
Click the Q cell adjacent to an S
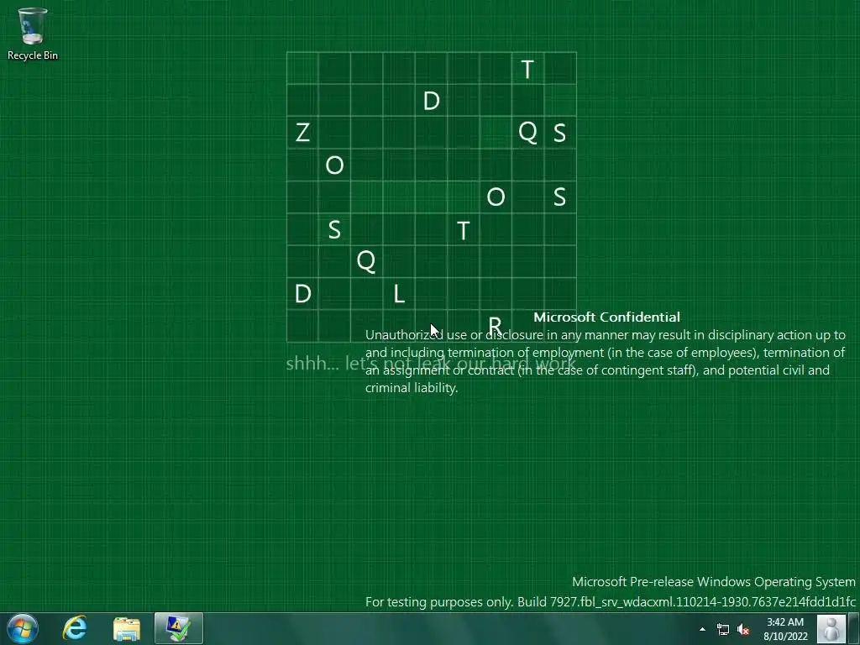point(527,132)
